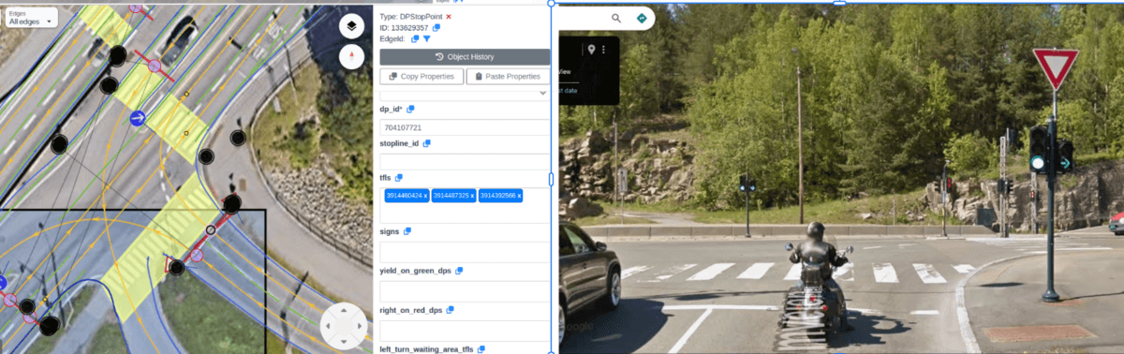Focus the signs input field
Screen dimensions: 1124x354
tap(465, 251)
